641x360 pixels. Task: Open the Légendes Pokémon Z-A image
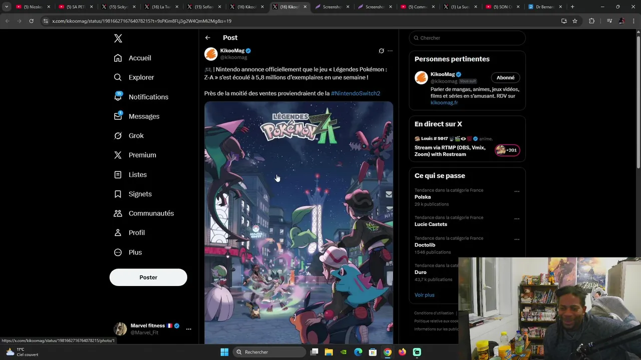coord(298,223)
